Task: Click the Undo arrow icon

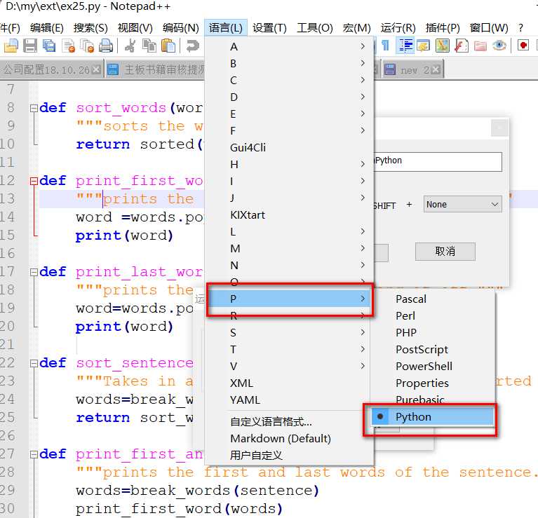Action: pyautogui.click(x=192, y=46)
